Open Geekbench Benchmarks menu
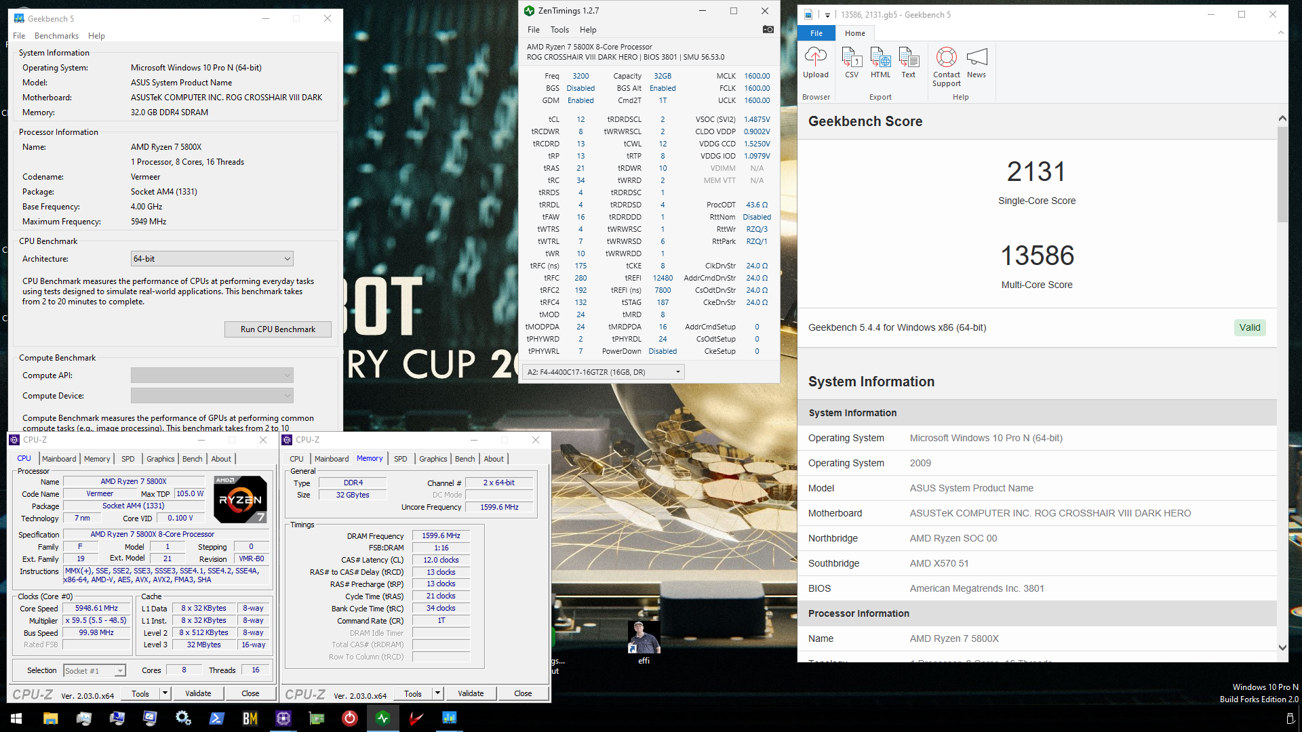1302x732 pixels. click(56, 36)
